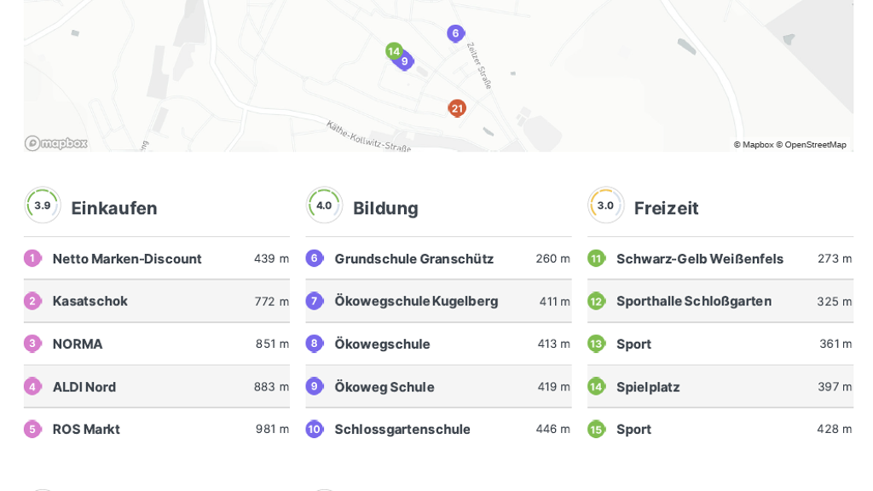Click orange map marker 21
873x491 pixels.
[x=457, y=108]
